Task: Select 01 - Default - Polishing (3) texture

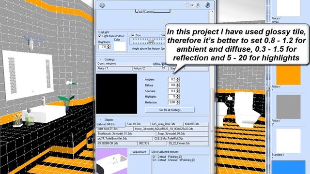Action: [167, 157]
